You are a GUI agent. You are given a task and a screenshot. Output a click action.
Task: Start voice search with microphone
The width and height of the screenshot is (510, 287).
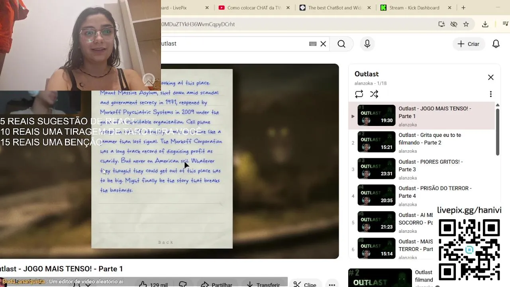click(367, 44)
